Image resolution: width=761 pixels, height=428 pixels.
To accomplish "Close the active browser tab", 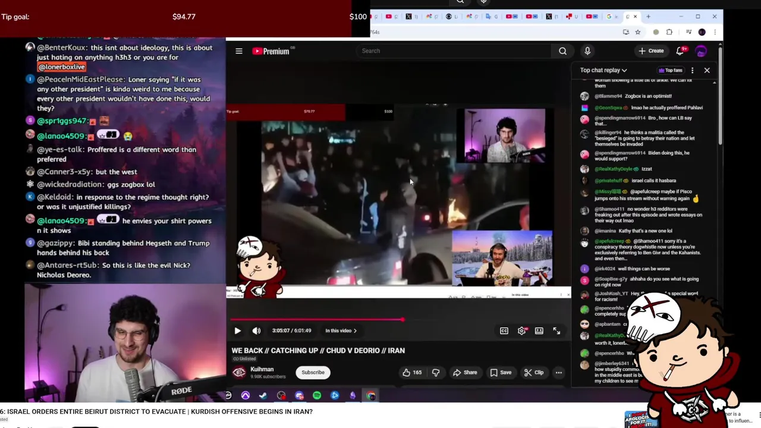I will [x=635, y=17].
